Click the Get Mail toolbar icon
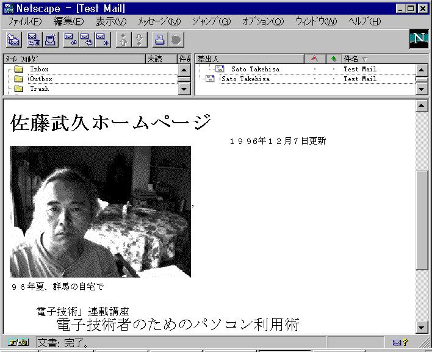Screen dimensions: 432x352 pyautogui.click(x=13, y=40)
